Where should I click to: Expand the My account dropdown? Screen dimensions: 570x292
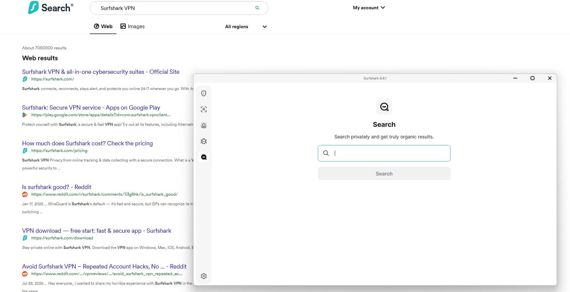(x=369, y=8)
